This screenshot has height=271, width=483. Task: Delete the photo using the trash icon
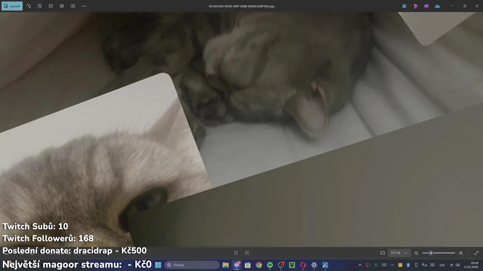pos(40,6)
